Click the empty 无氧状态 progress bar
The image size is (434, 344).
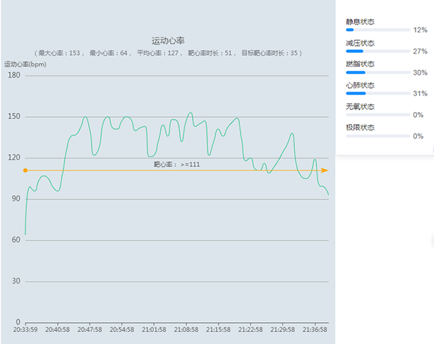pyautogui.click(x=378, y=115)
